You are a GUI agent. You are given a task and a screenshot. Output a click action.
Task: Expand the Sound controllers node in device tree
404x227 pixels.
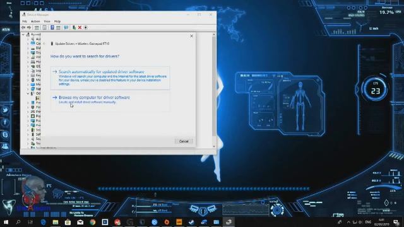28,139
